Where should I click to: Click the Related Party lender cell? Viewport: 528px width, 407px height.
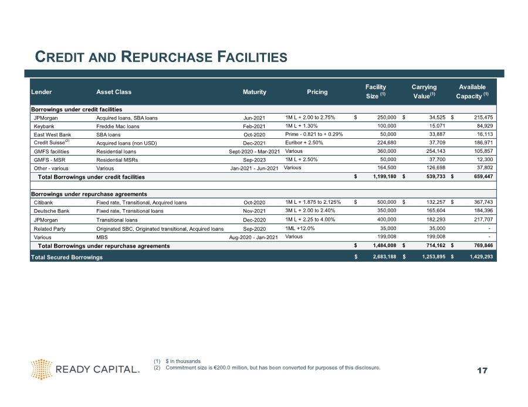tap(49, 229)
